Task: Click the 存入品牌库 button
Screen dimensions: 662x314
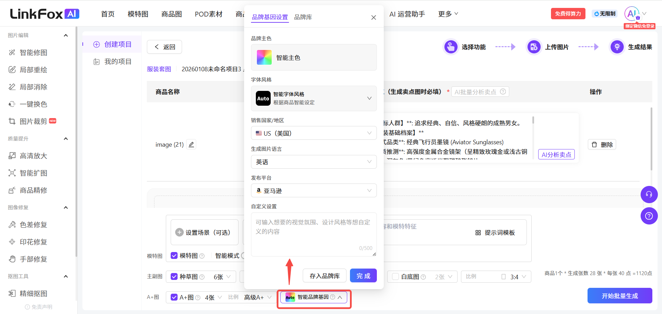Action: 324,276
